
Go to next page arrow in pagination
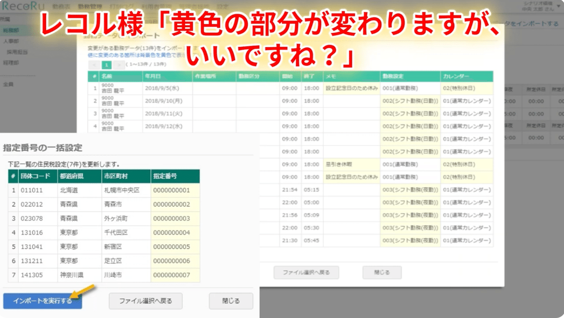pyautogui.click(x=119, y=64)
